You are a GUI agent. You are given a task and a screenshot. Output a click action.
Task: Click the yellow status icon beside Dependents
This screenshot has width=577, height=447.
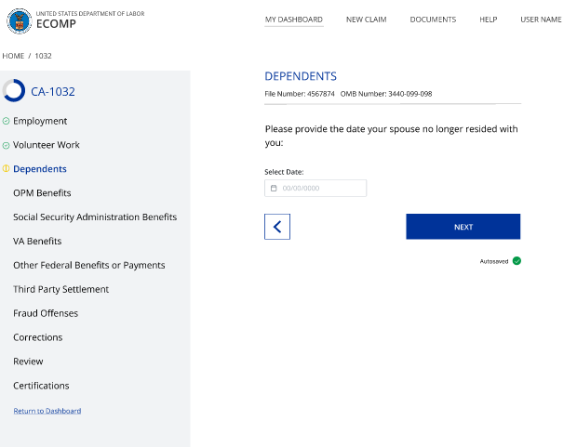(x=7, y=169)
